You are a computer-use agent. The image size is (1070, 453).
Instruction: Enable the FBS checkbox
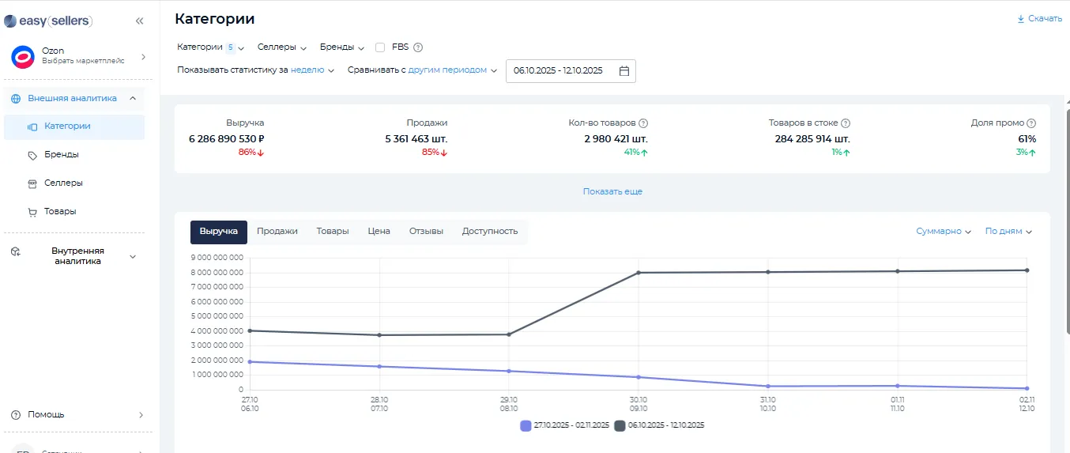click(x=380, y=47)
